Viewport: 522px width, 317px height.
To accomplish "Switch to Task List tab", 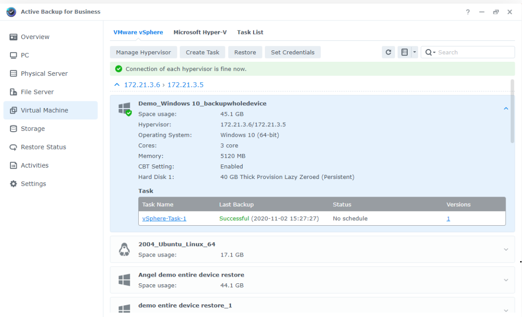I will pyautogui.click(x=250, y=32).
